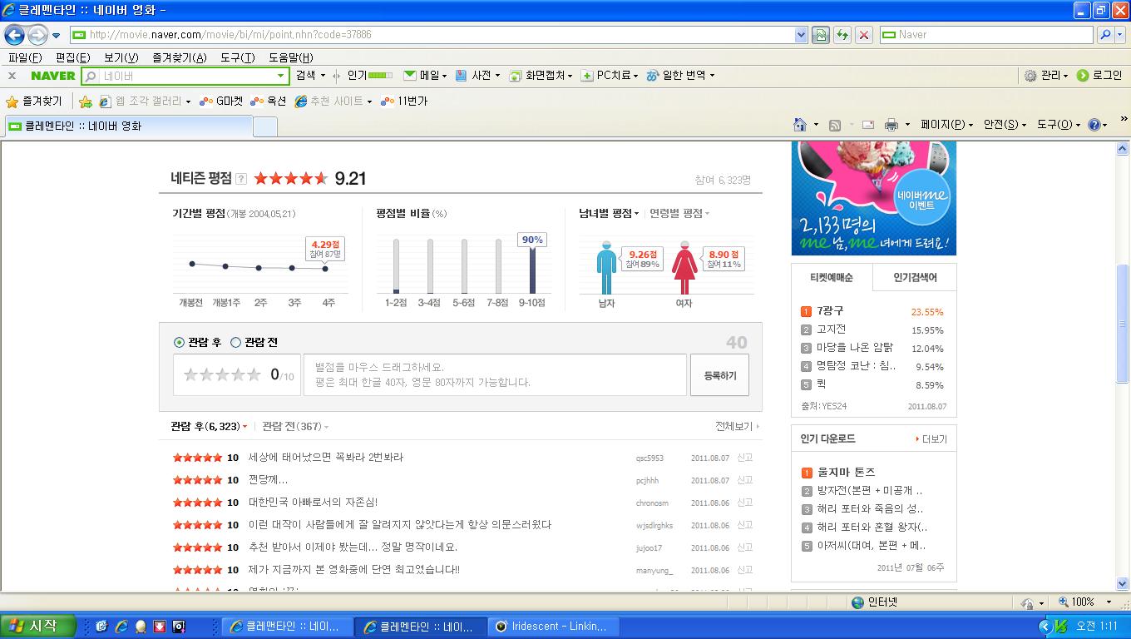Click the 로그인 login icon
This screenshot has height=639, width=1131.
(x=1083, y=75)
